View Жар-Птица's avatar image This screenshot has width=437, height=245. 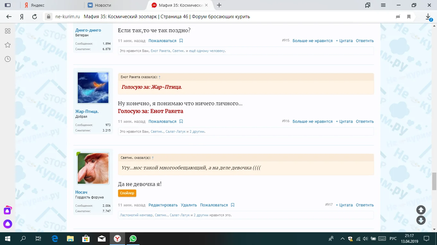pyautogui.click(x=93, y=88)
